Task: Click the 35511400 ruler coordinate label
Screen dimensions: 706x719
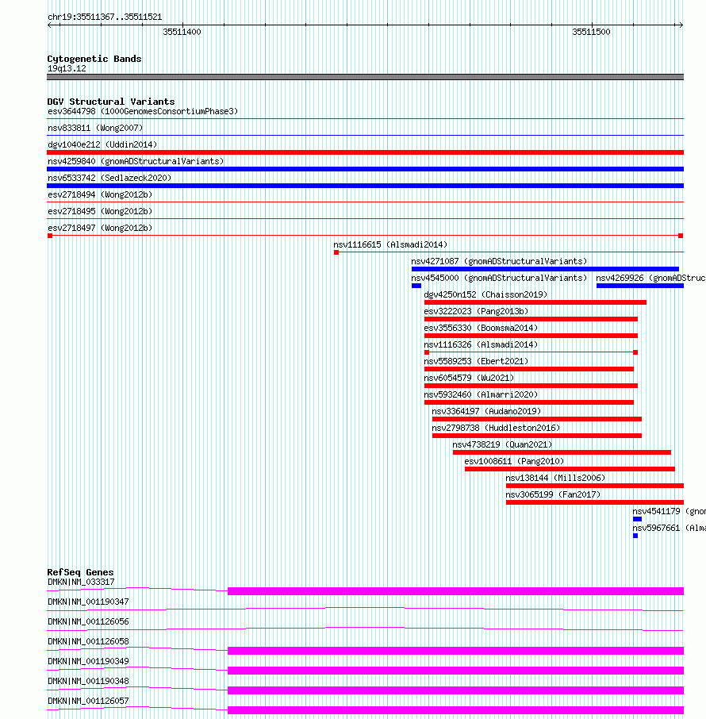Action: [182, 32]
